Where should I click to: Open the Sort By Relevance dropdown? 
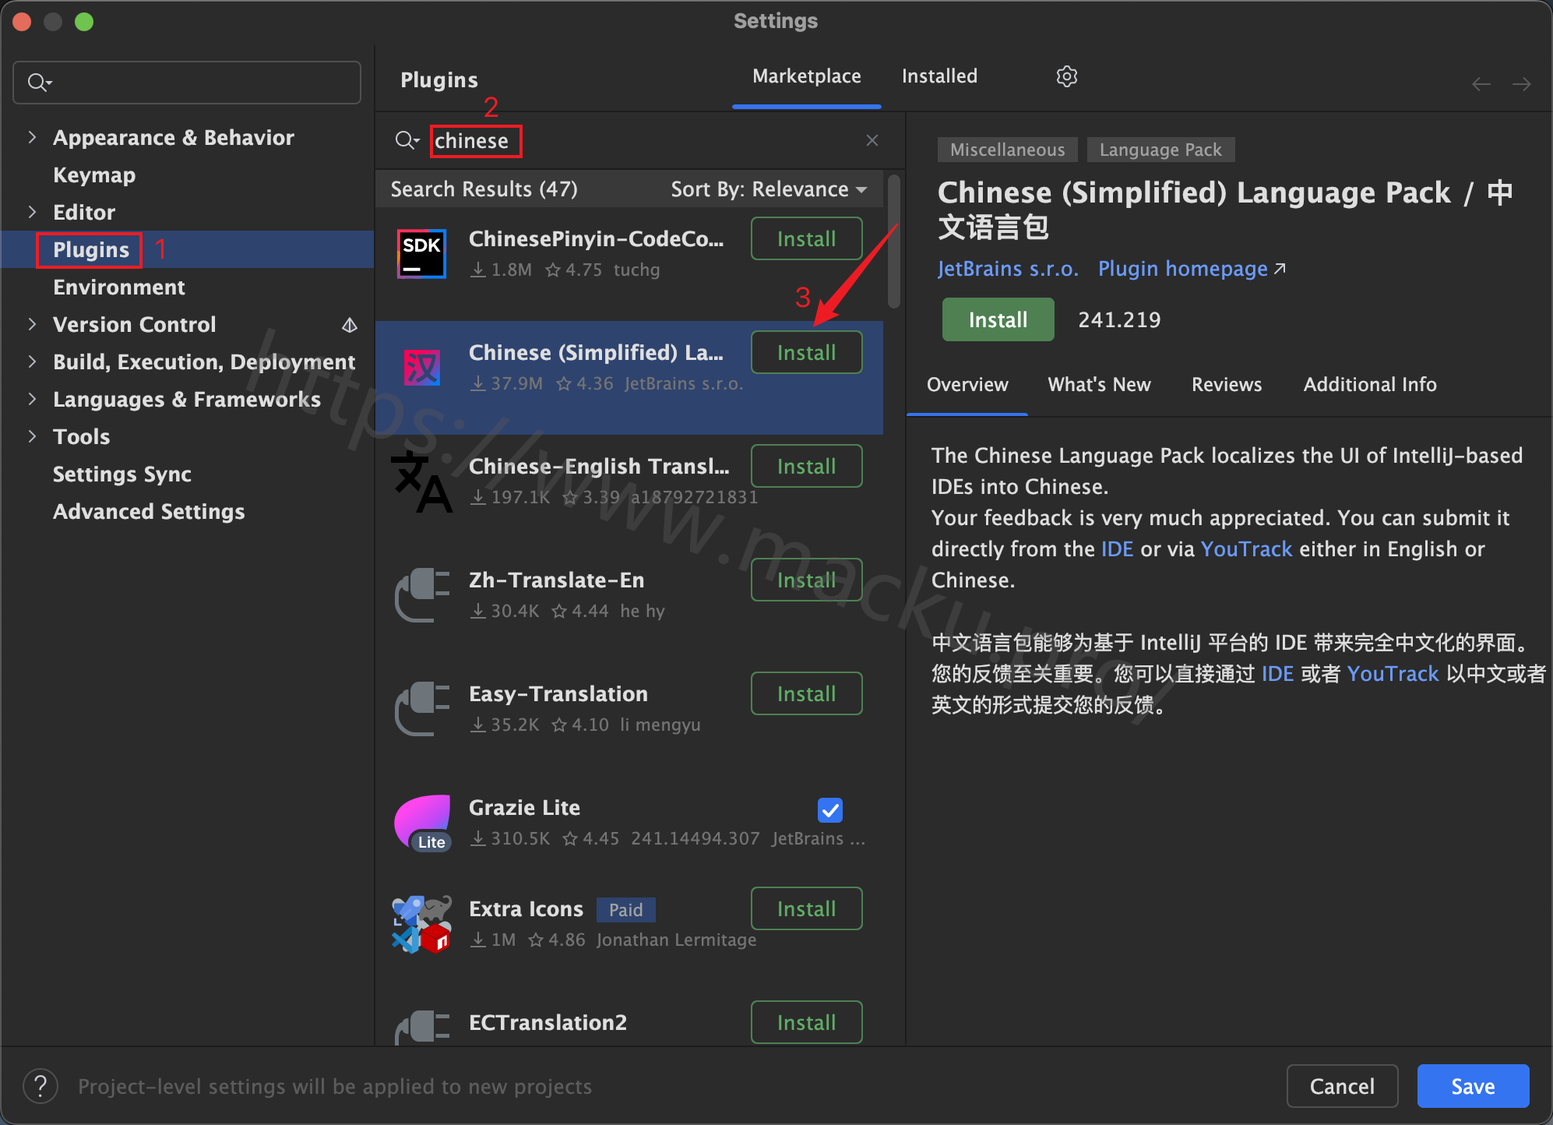[769, 189]
